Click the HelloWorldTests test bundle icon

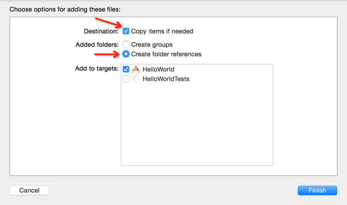[136, 79]
